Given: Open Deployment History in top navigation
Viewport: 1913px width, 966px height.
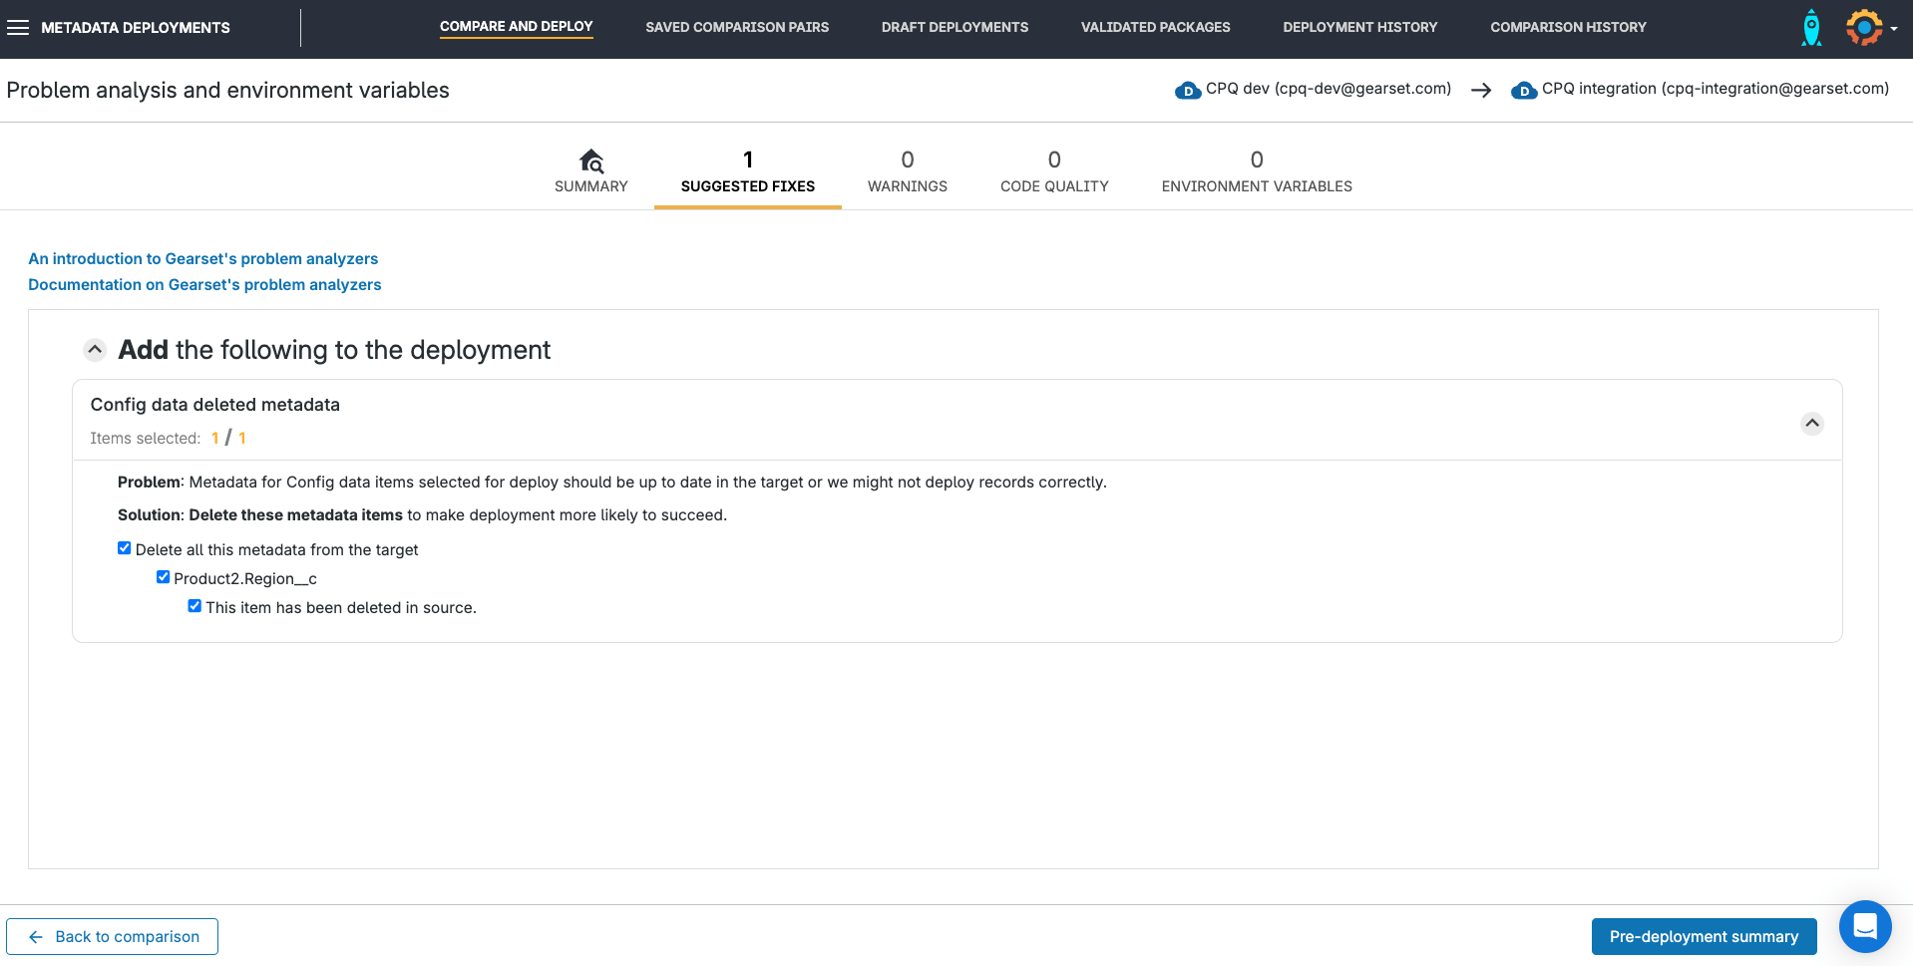Looking at the screenshot, I should coord(1359,28).
